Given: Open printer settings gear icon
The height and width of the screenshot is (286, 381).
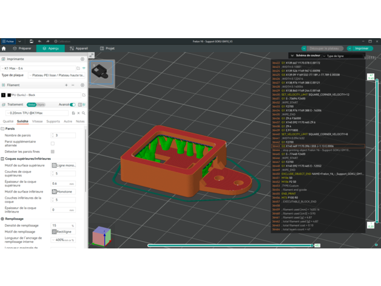Looking at the screenshot, I should pyautogui.click(x=83, y=59).
